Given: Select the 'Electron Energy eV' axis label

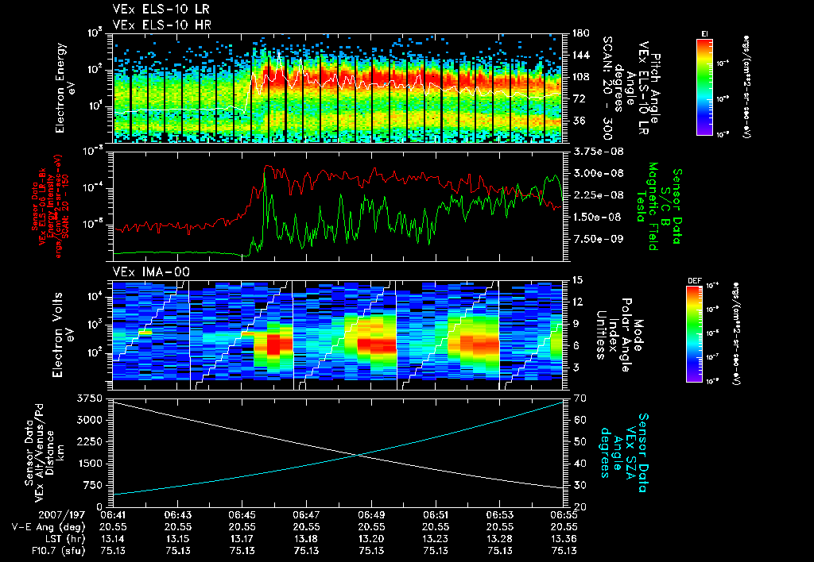Looking at the screenshot, I should pyautogui.click(x=65, y=87).
